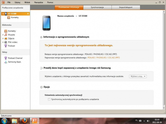Expand the Pliki wideo tree node
Image resolution: width=166 pixels, height=124 pixels.
(x=3, y=42)
